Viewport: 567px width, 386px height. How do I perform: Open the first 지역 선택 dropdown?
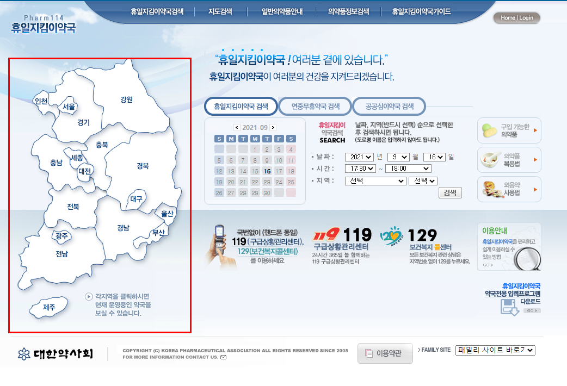[375, 180]
